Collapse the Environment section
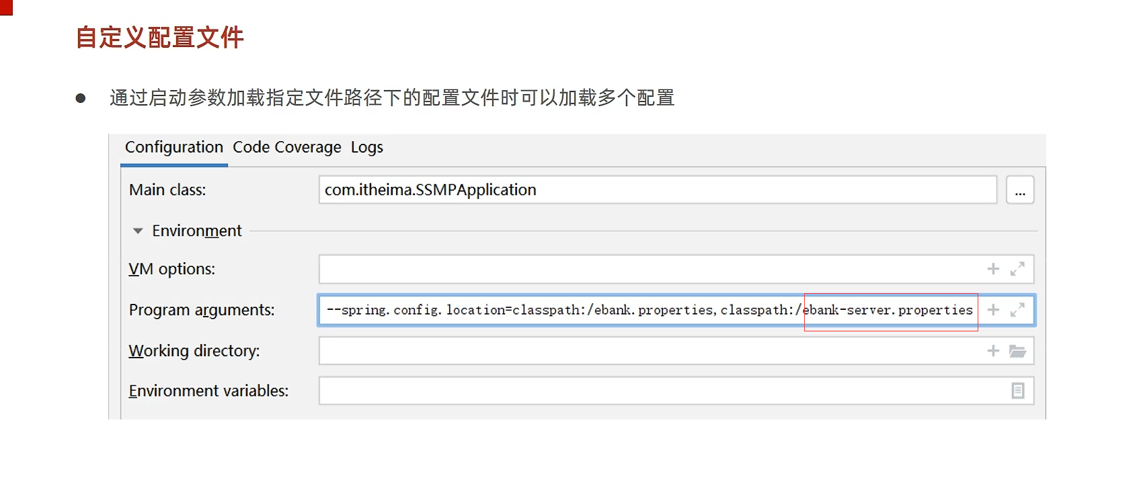Screen dimensions: 1137x482 138,231
